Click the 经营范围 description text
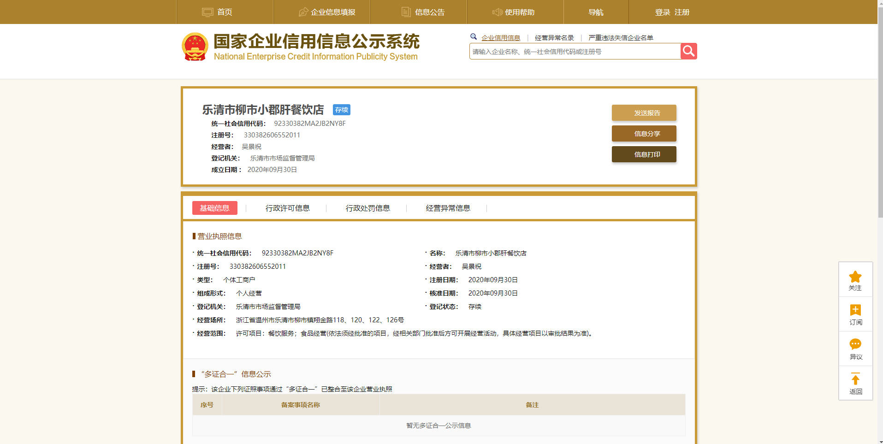This screenshot has height=444, width=883. click(415, 333)
